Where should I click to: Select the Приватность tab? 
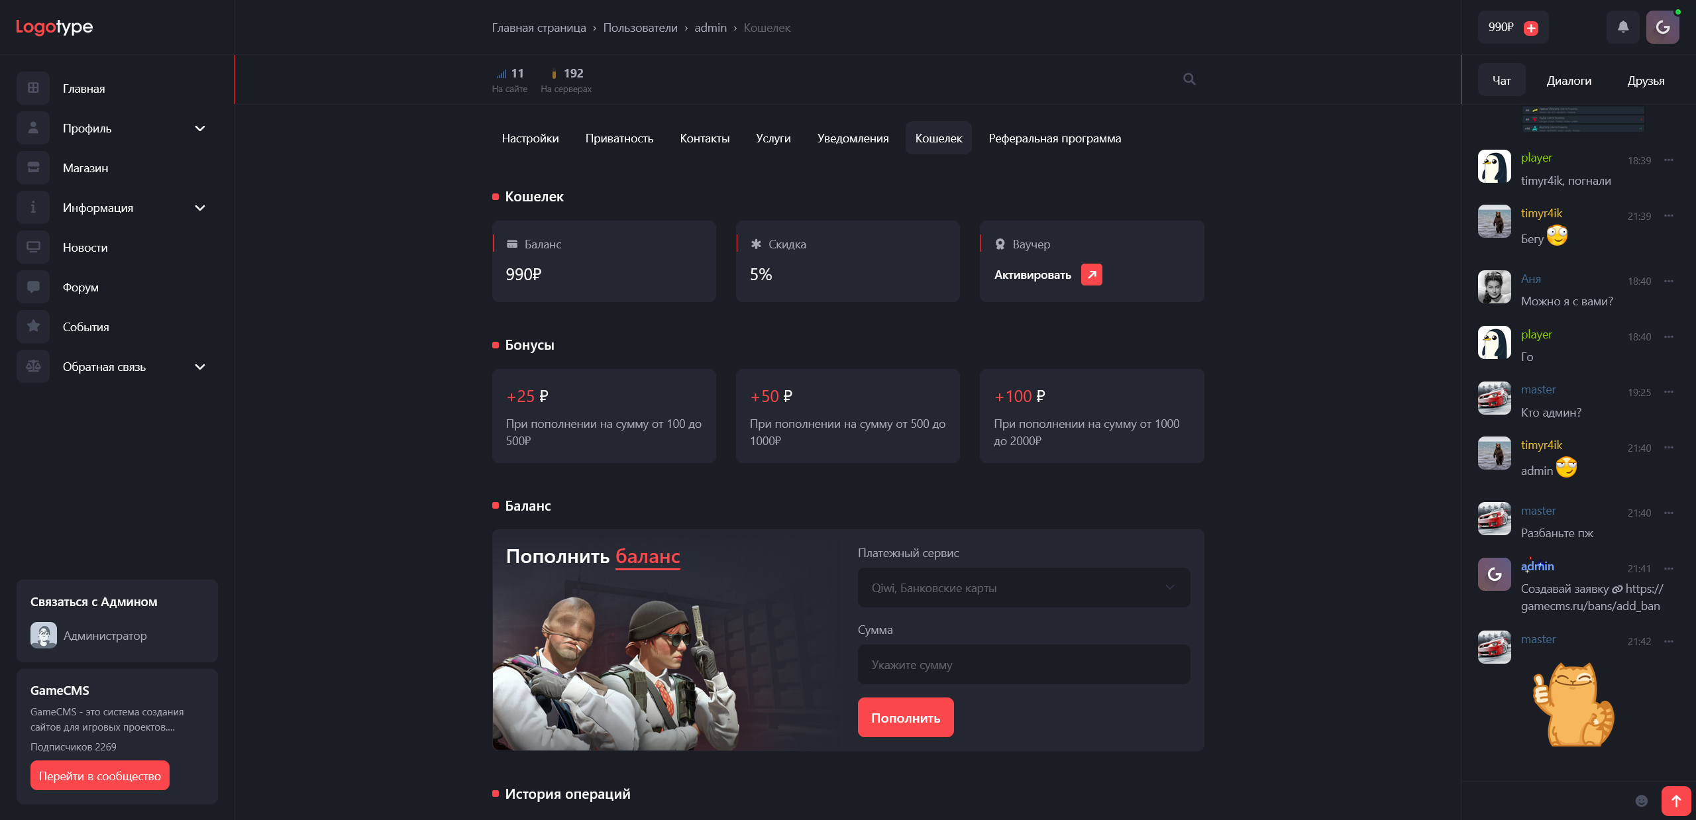coord(619,138)
